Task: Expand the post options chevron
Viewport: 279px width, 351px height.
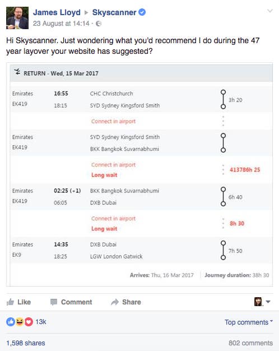Action: 270,11
